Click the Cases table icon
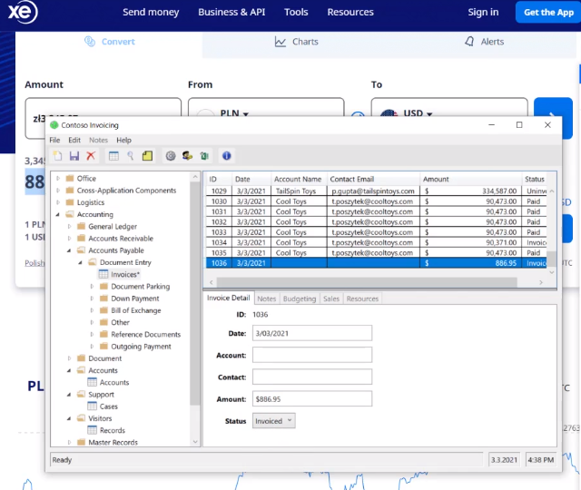This screenshot has height=490, width=581. 92,407
